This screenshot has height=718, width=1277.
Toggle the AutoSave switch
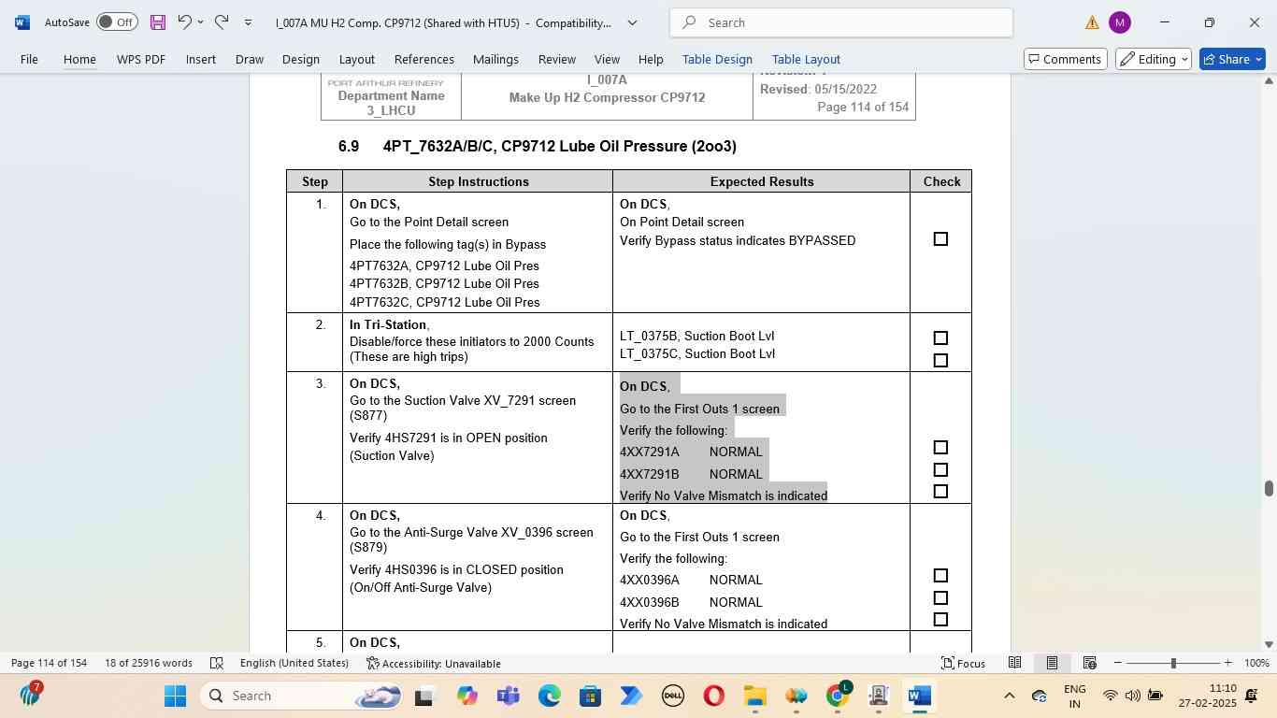[117, 22]
